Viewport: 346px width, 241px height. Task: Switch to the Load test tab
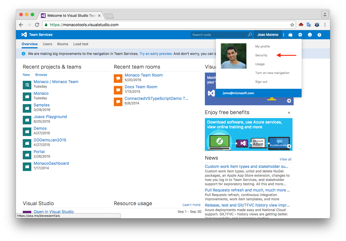pyautogui.click(x=81, y=44)
